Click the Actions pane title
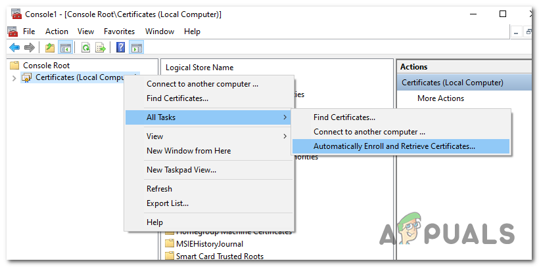The width and height of the screenshot is (539, 267). tap(413, 67)
